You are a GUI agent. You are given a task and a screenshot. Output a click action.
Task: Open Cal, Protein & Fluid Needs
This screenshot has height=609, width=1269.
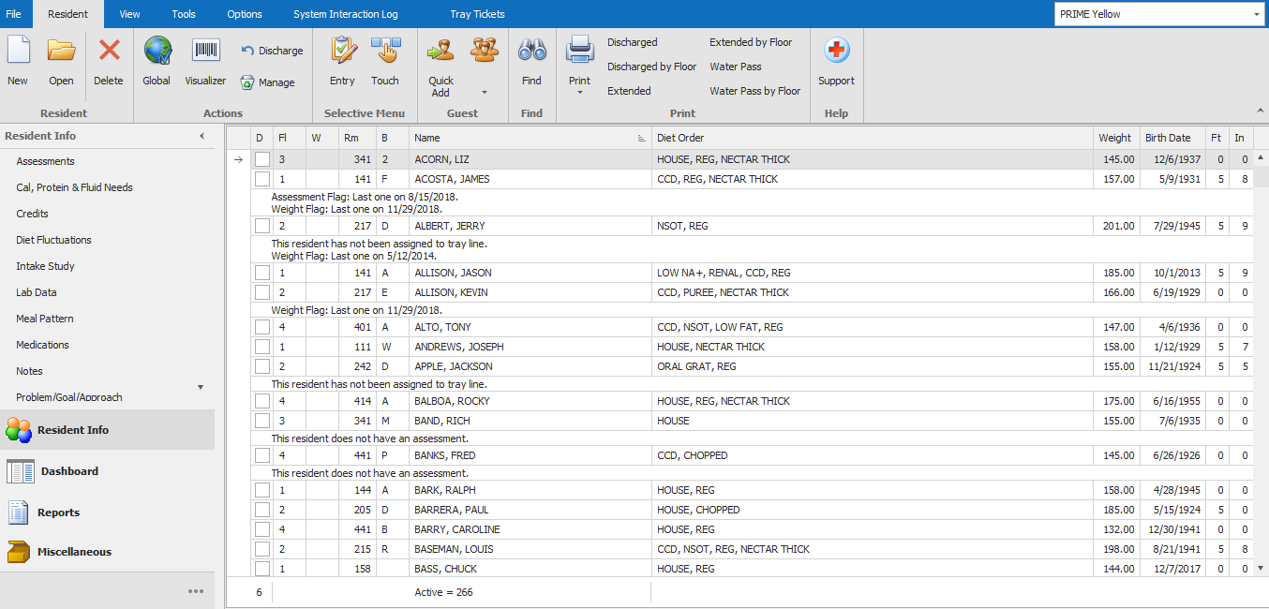(x=75, y=187)
